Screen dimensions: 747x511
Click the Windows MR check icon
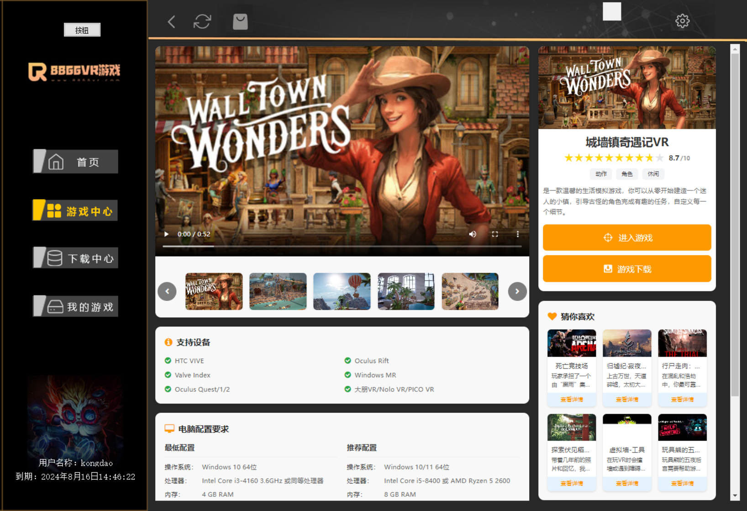coord(348,375)
